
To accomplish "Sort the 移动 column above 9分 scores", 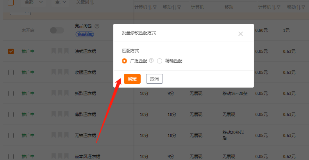I will click(x=174, y=7).
